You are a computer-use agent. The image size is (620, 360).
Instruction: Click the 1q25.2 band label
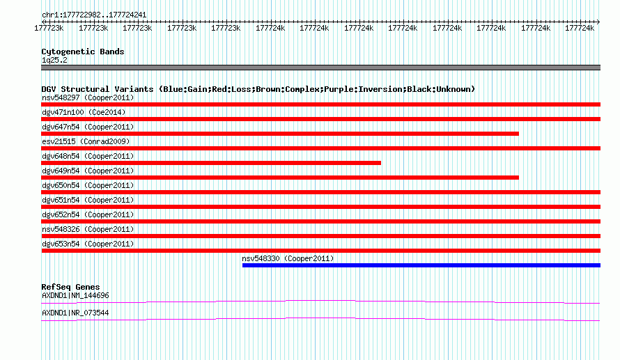point(54,60)
